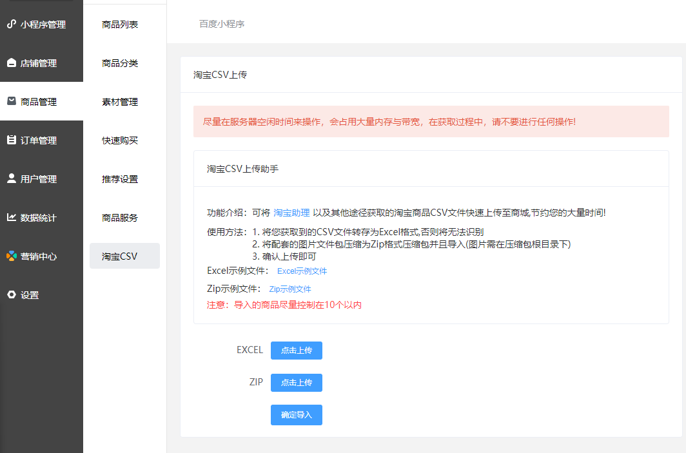Click the 店铺管理 shop icon
Screen dimensions: 686x453
12,63
